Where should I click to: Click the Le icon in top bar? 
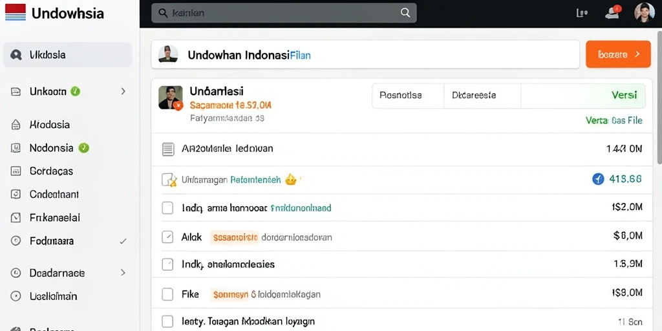pos(582,13)
